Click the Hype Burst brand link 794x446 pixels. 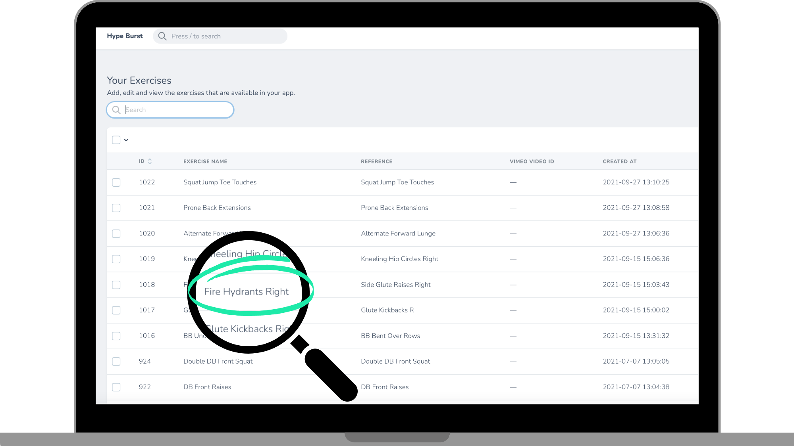[x=125, y=36]
